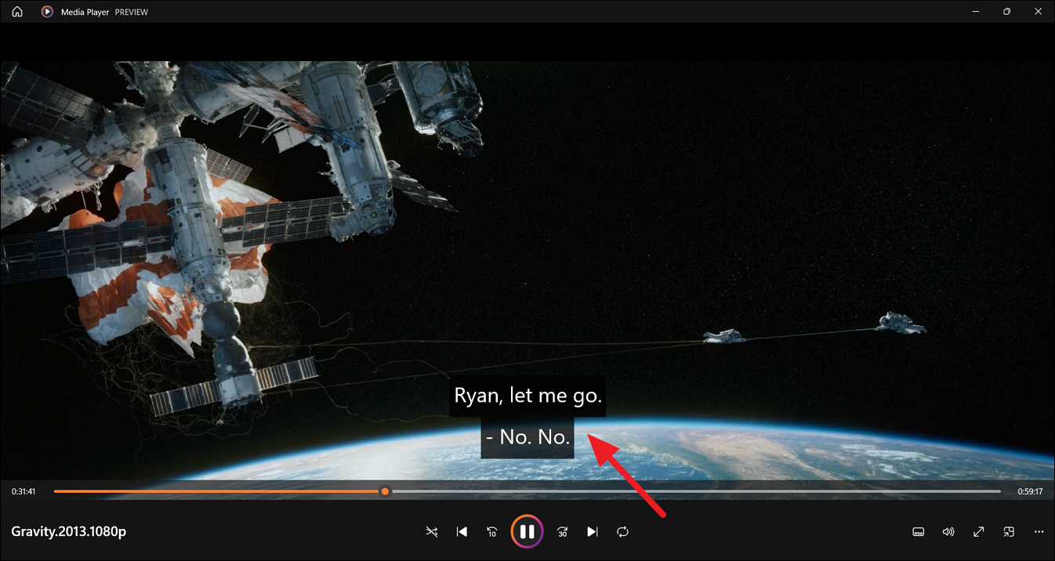
Task: Switch to mini player view
Action: tap(1009, 532)
